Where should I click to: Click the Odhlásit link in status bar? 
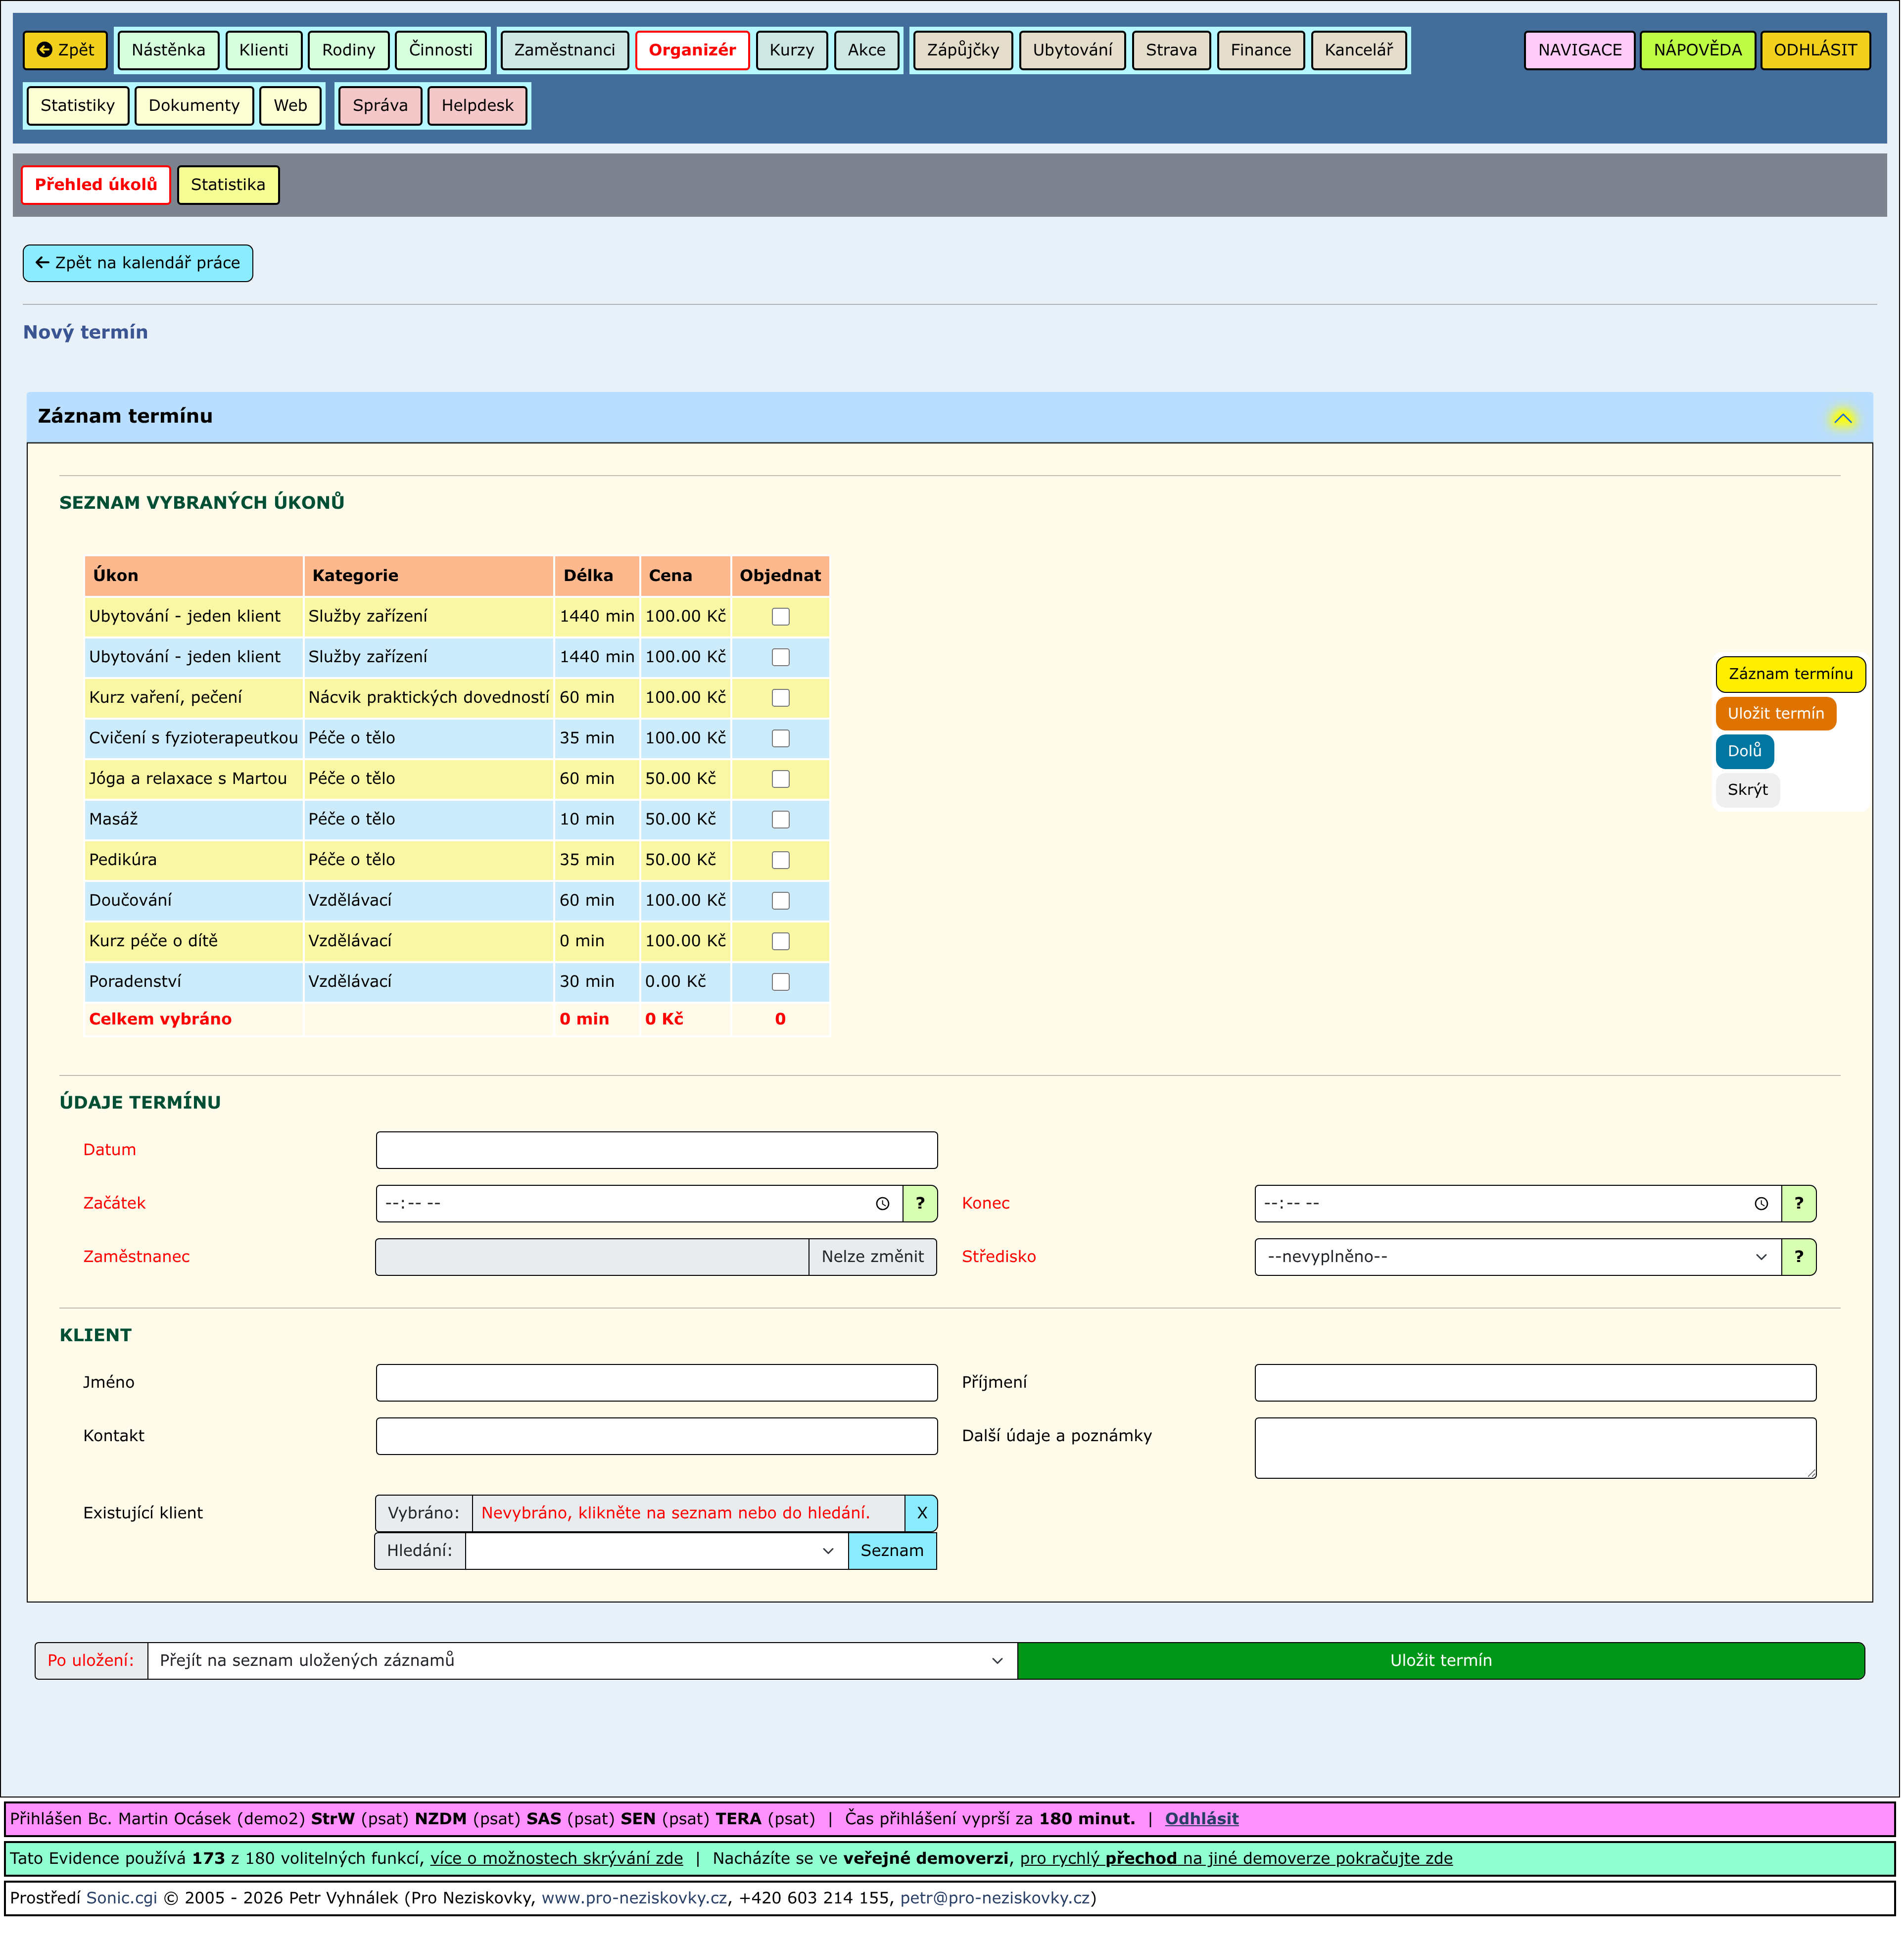click(x=1201, y=1819)
